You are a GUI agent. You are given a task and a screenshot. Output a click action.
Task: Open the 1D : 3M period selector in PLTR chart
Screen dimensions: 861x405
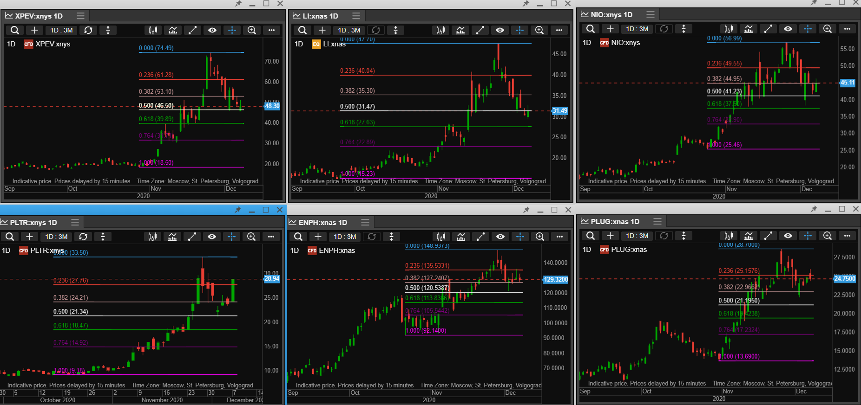point(56,237)
